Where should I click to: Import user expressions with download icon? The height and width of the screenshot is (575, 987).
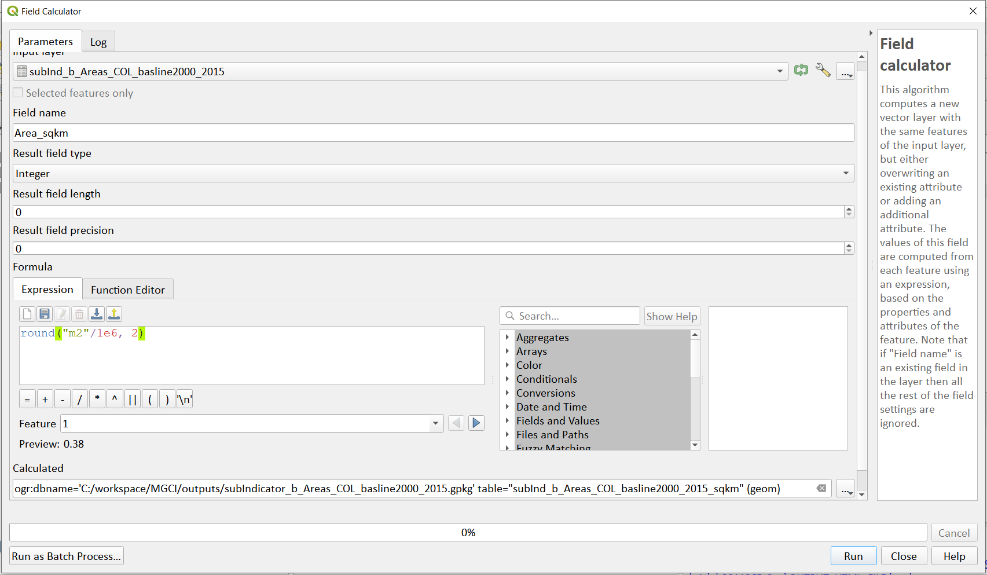(x=97, y=314)
